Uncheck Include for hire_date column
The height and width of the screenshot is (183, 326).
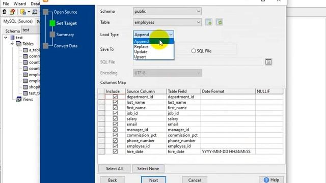point(115,151)
